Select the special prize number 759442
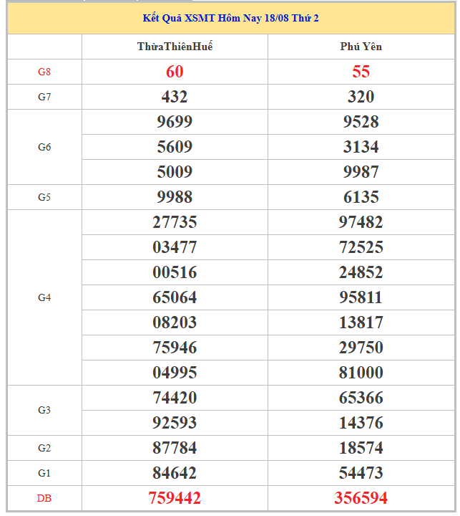Image resolution: width=460 pixels, height=516 pixels. coord(175,498)
